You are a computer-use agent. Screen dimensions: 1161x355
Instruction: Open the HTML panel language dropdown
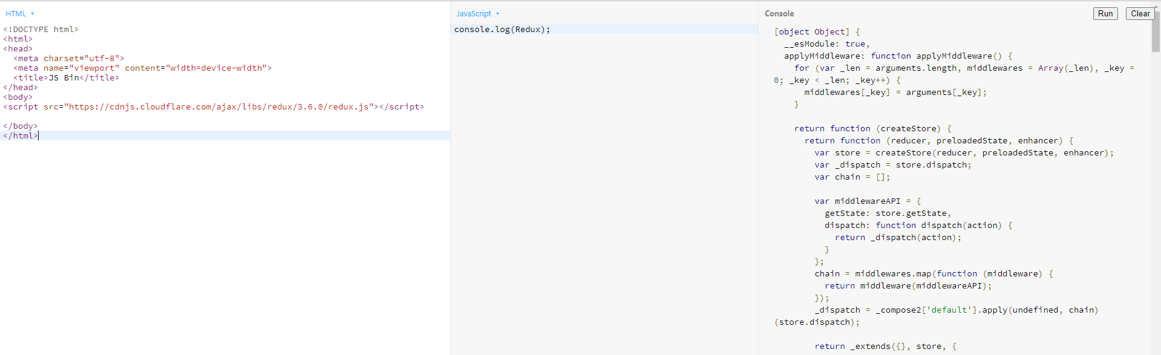pos(19,13)
